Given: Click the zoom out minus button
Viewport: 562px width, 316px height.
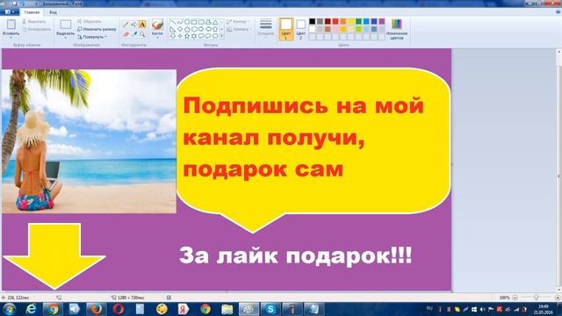Looking at the screenshot, I should [x=515, y=298].
